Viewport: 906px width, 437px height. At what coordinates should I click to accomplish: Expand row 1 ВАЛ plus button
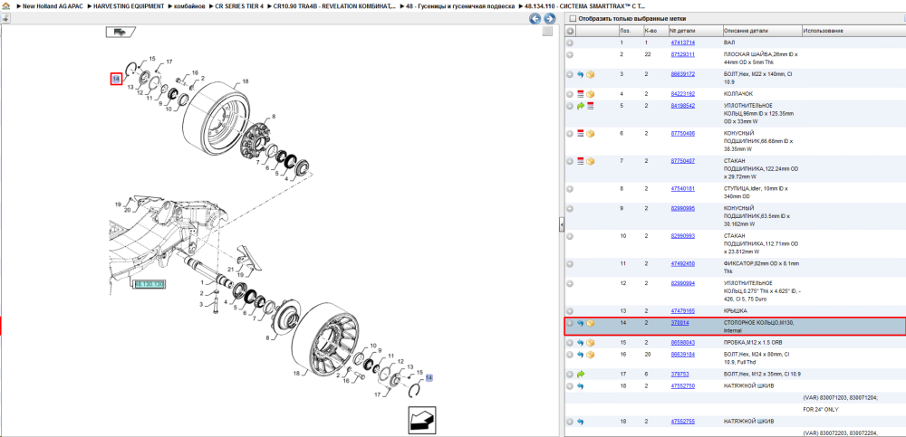570,43
